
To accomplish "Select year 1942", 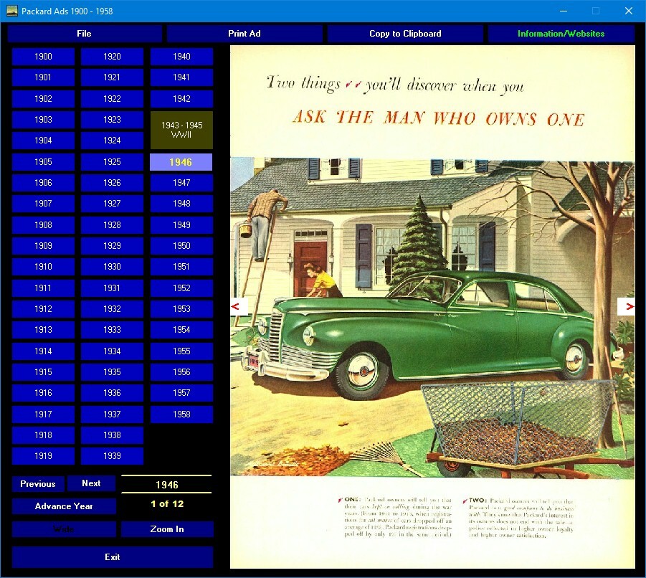I will (x=181, y=99).
